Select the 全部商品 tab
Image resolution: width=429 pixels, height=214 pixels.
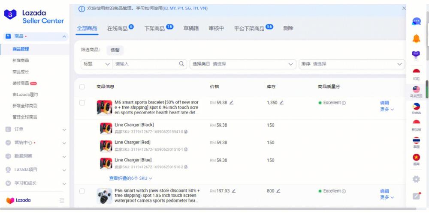coord(87,28)
